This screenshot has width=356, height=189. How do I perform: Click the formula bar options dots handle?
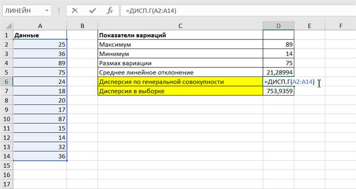pyautogui.click(x=59, y=10)
